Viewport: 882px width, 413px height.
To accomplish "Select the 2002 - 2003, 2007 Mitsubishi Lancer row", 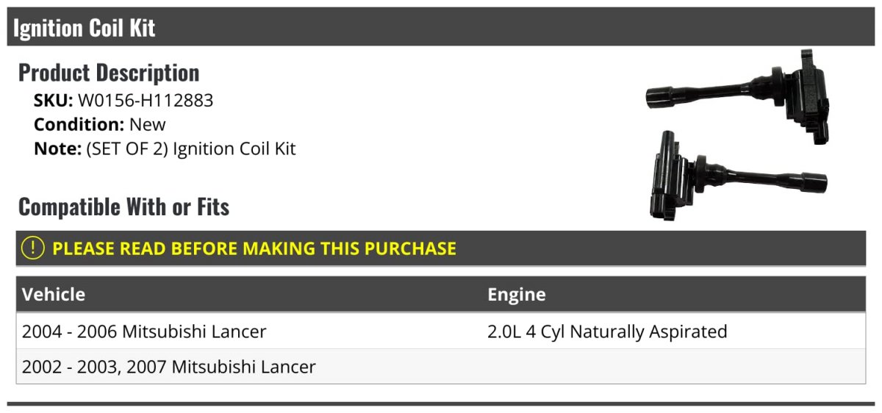I will [441, 367].
